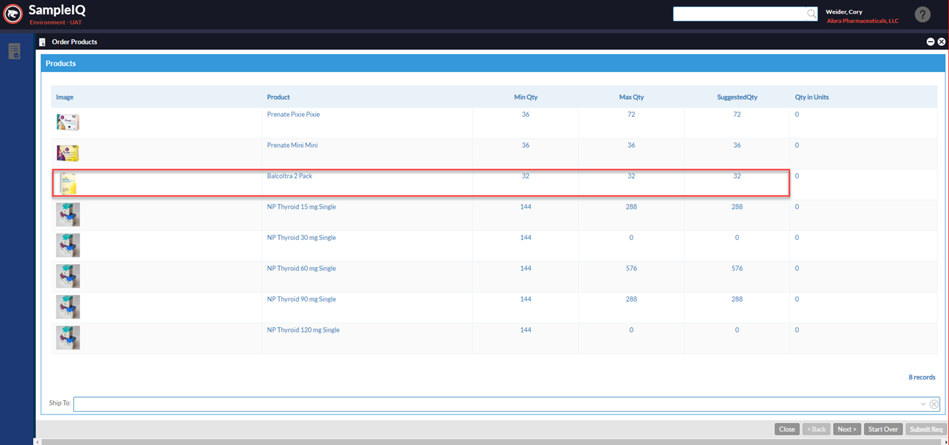
Task: Open NP Thyroid 90 mg thumbnail
Action: point(67,307)
